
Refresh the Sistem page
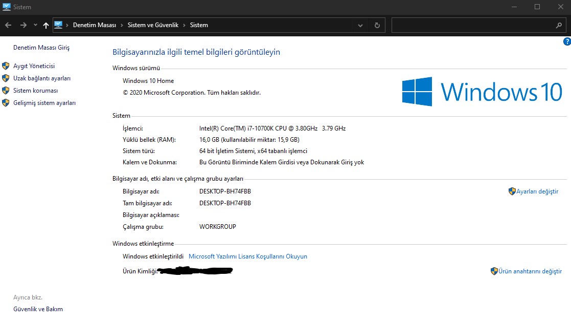(x=377, y=25)
